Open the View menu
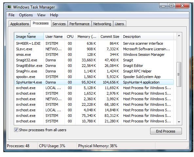The image size is (194, 157). coord(41,15)
